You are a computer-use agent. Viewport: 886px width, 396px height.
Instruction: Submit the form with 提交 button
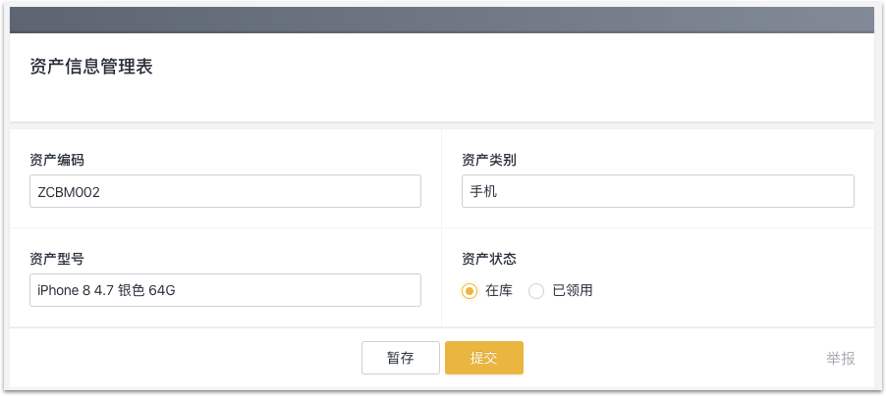[x=484, y=358]
